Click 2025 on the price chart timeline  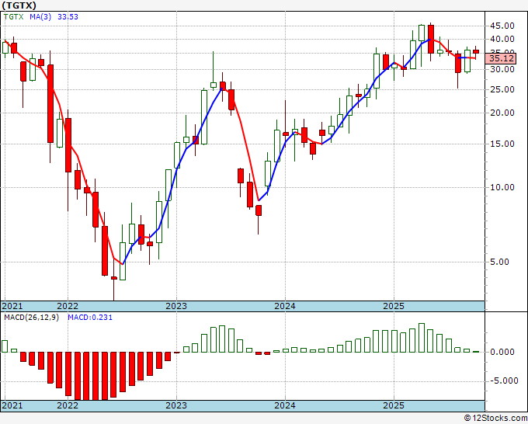pos(394,306)
